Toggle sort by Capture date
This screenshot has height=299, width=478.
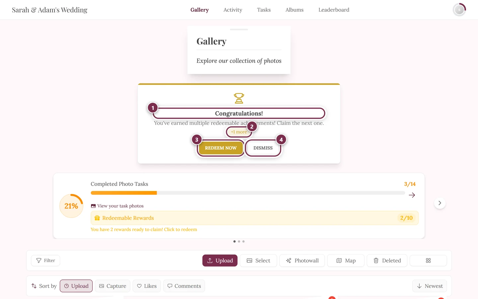113,286
